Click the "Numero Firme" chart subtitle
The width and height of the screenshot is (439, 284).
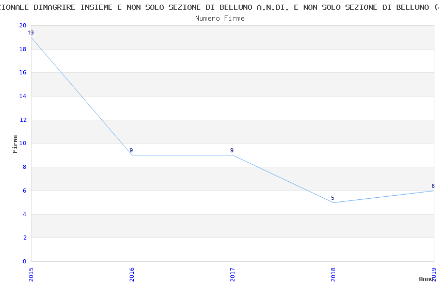tap(219, 19)
